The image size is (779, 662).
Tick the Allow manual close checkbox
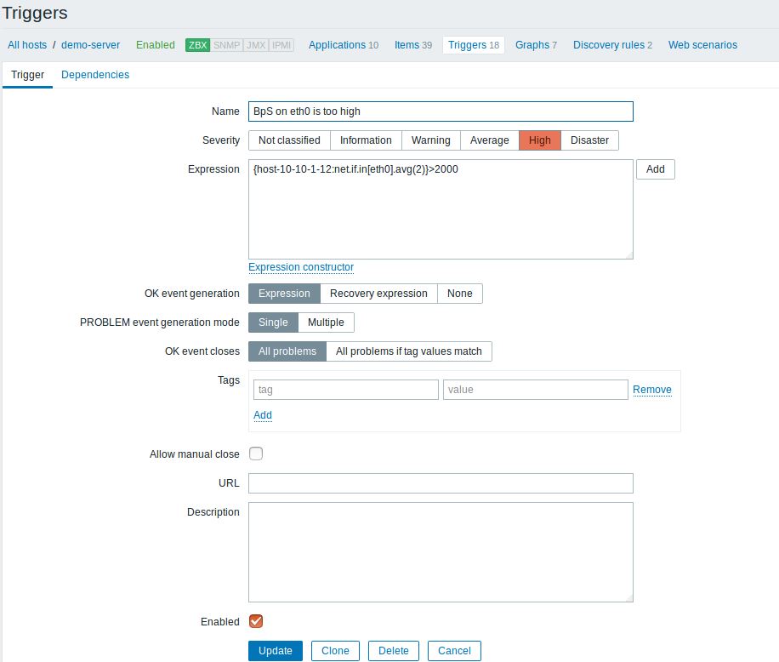[256, 454]
